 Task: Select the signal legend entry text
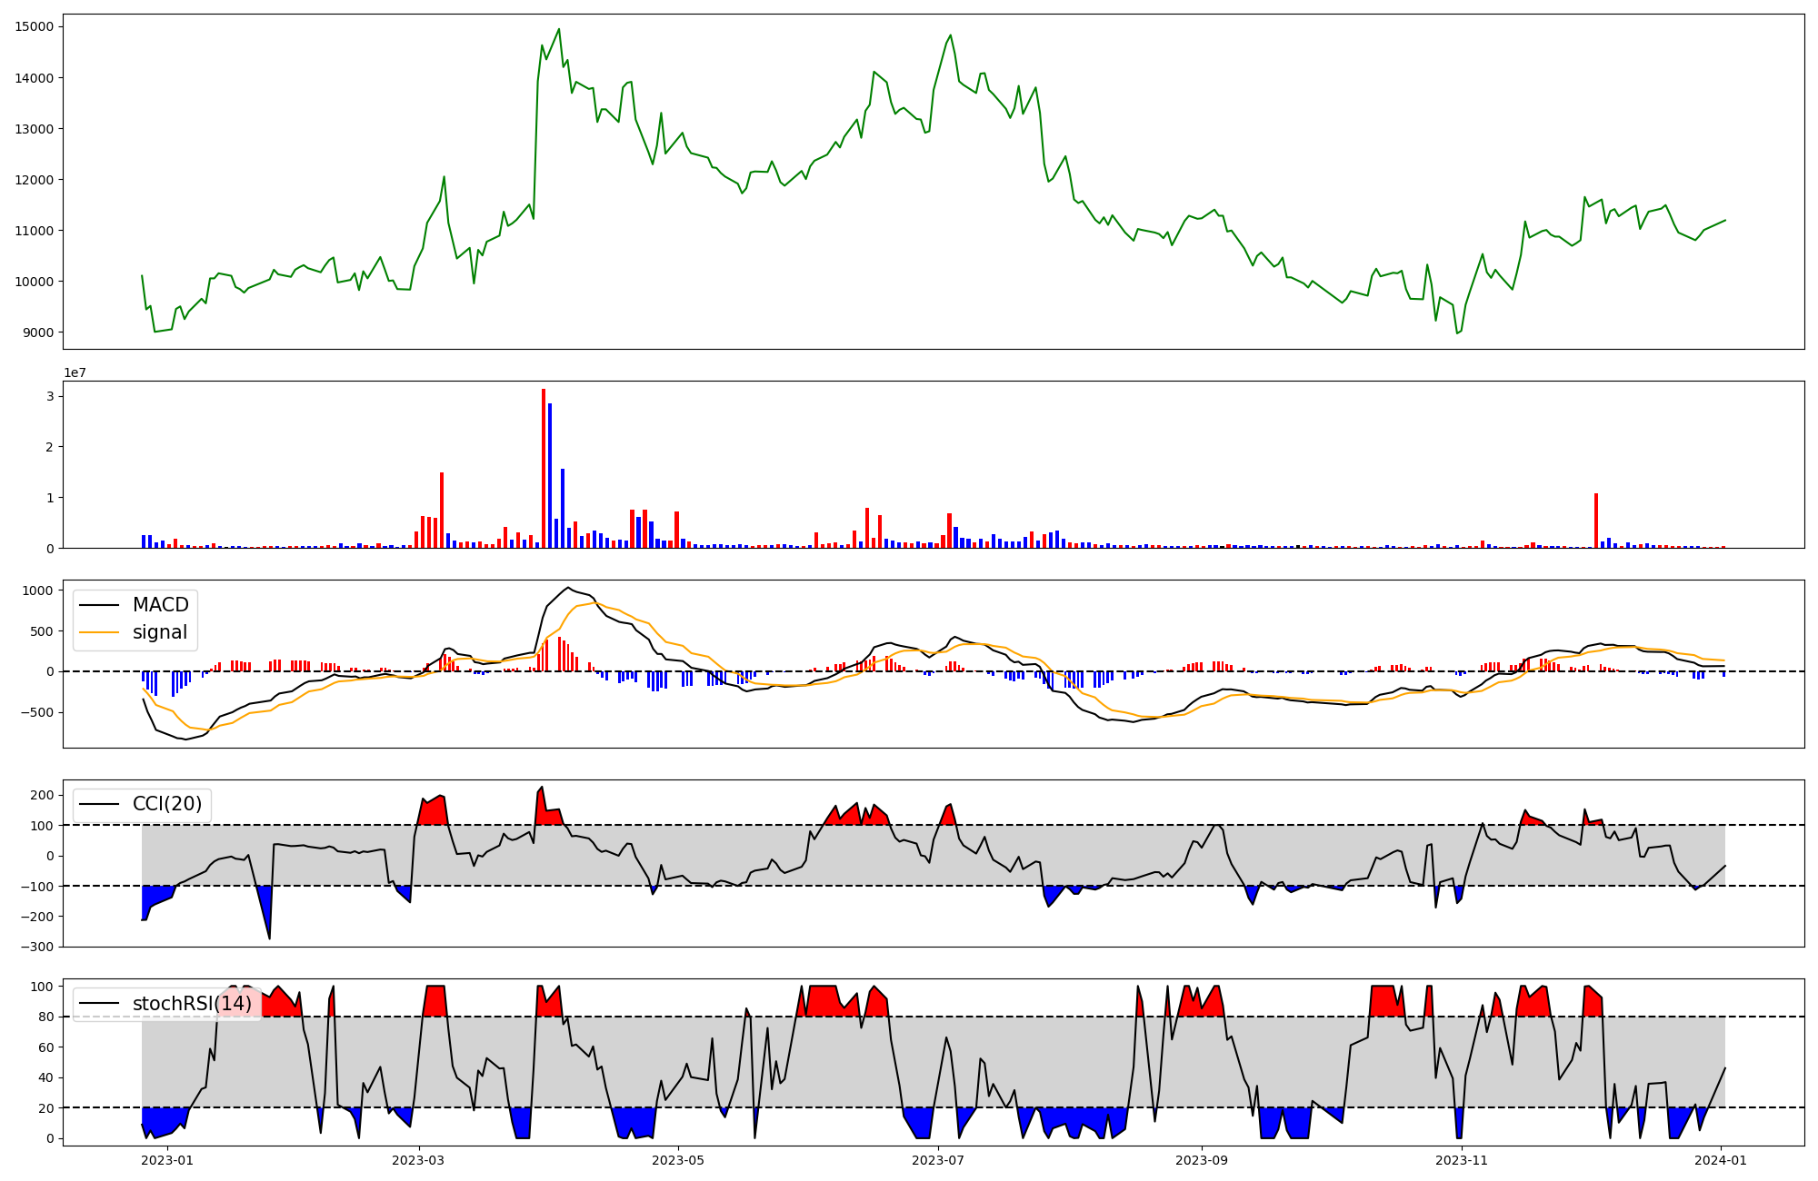[159, 632]
